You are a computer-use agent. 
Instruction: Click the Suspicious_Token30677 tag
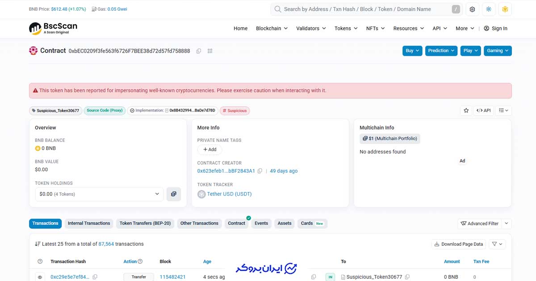[56, 111]
